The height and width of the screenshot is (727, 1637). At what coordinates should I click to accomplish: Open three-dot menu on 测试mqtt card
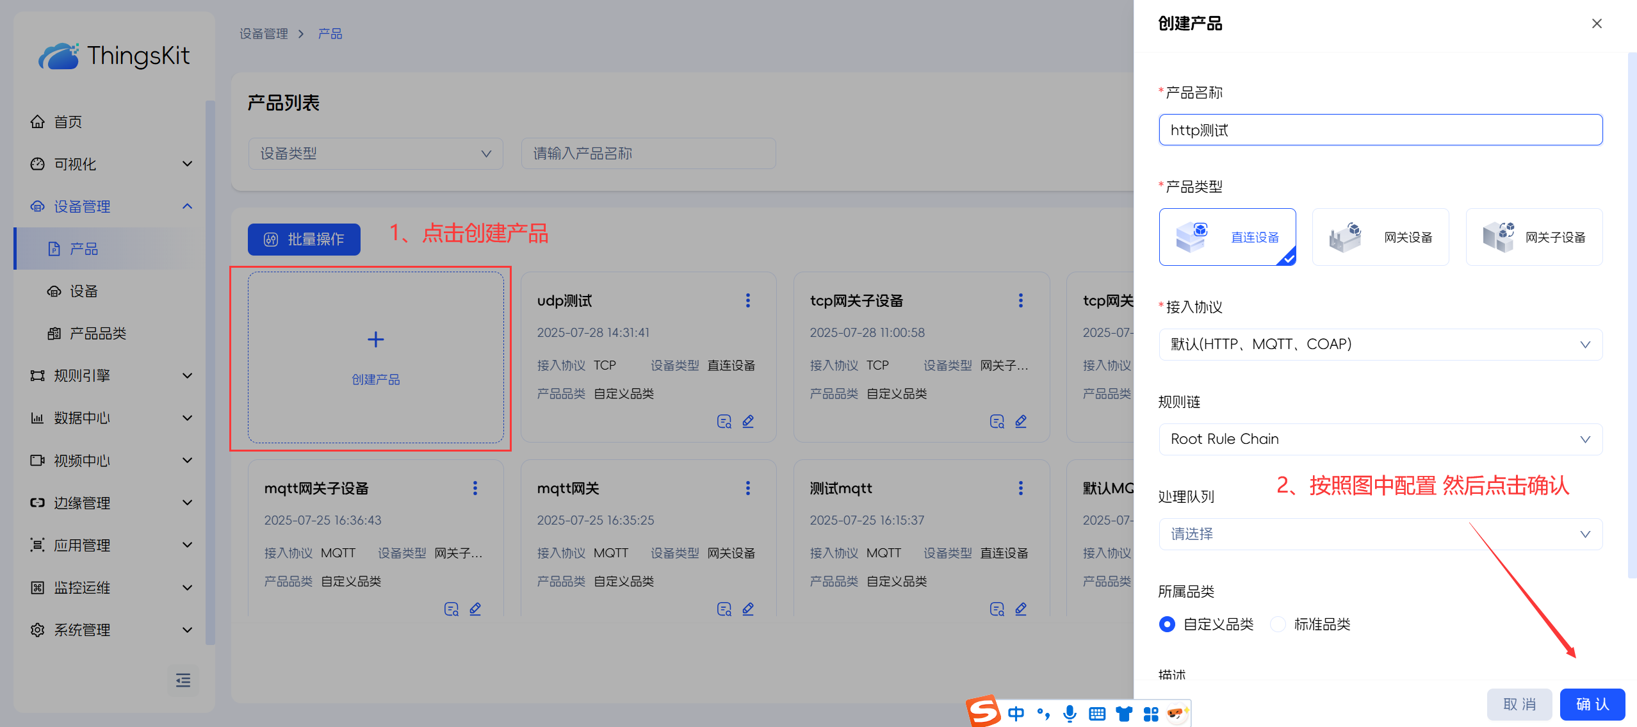coord(1020,489)
